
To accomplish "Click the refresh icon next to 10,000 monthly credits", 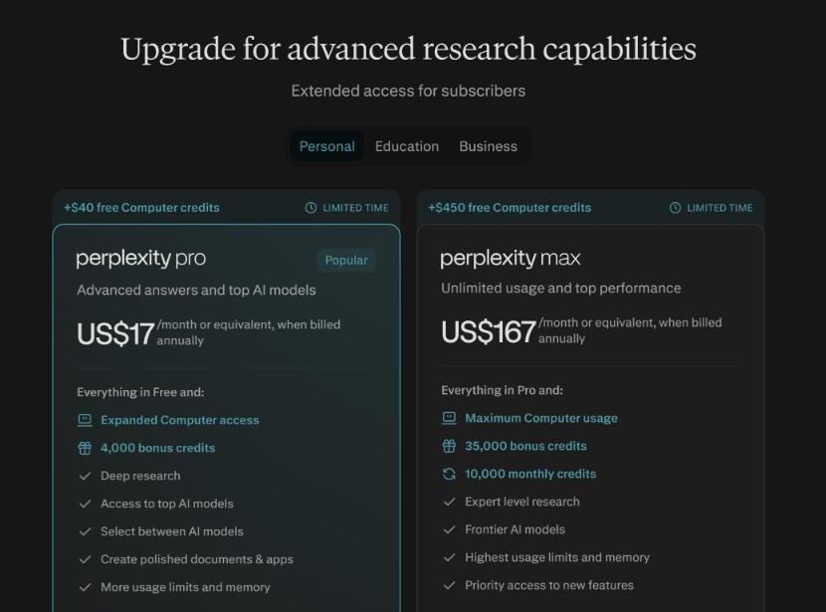I will [x=449, y=474].
